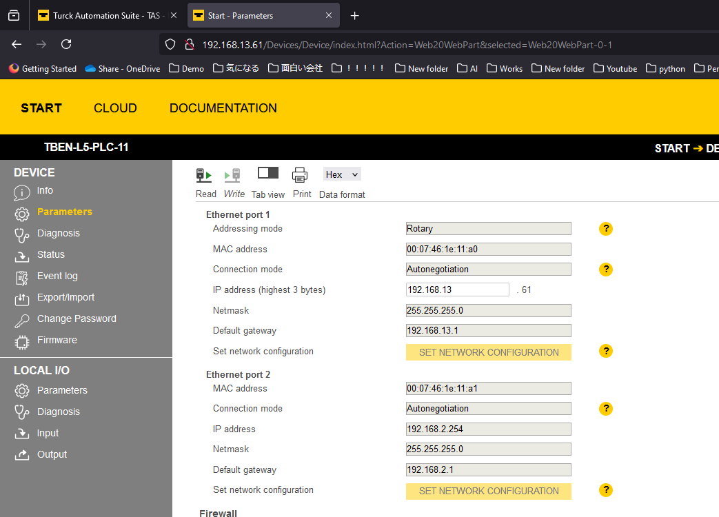Click port 1 Default gateway field

pos(488,330)
